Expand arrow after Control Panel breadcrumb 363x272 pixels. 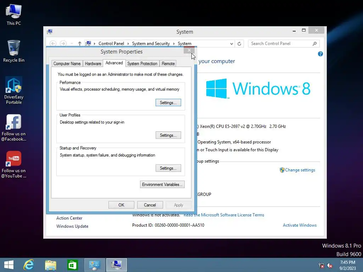pyautogui.click(x=128, y=44)
